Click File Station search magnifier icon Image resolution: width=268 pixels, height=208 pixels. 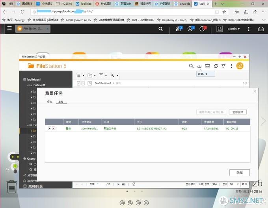pyautogui.click(x=191, y=66)
